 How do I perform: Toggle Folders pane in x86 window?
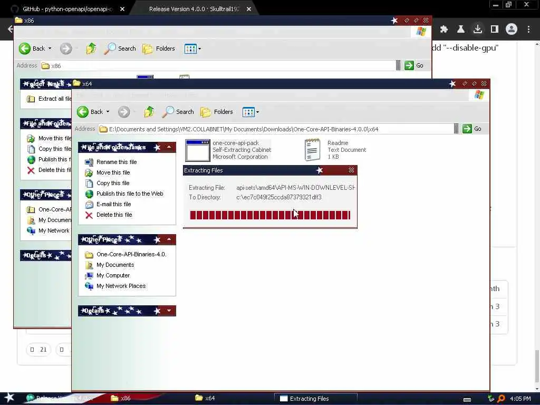(x=159, y=49)
